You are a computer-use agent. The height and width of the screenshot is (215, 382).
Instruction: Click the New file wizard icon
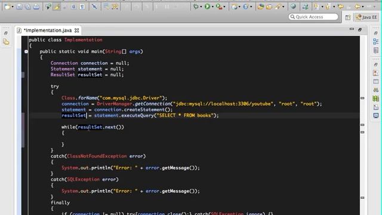coord(7,7)
